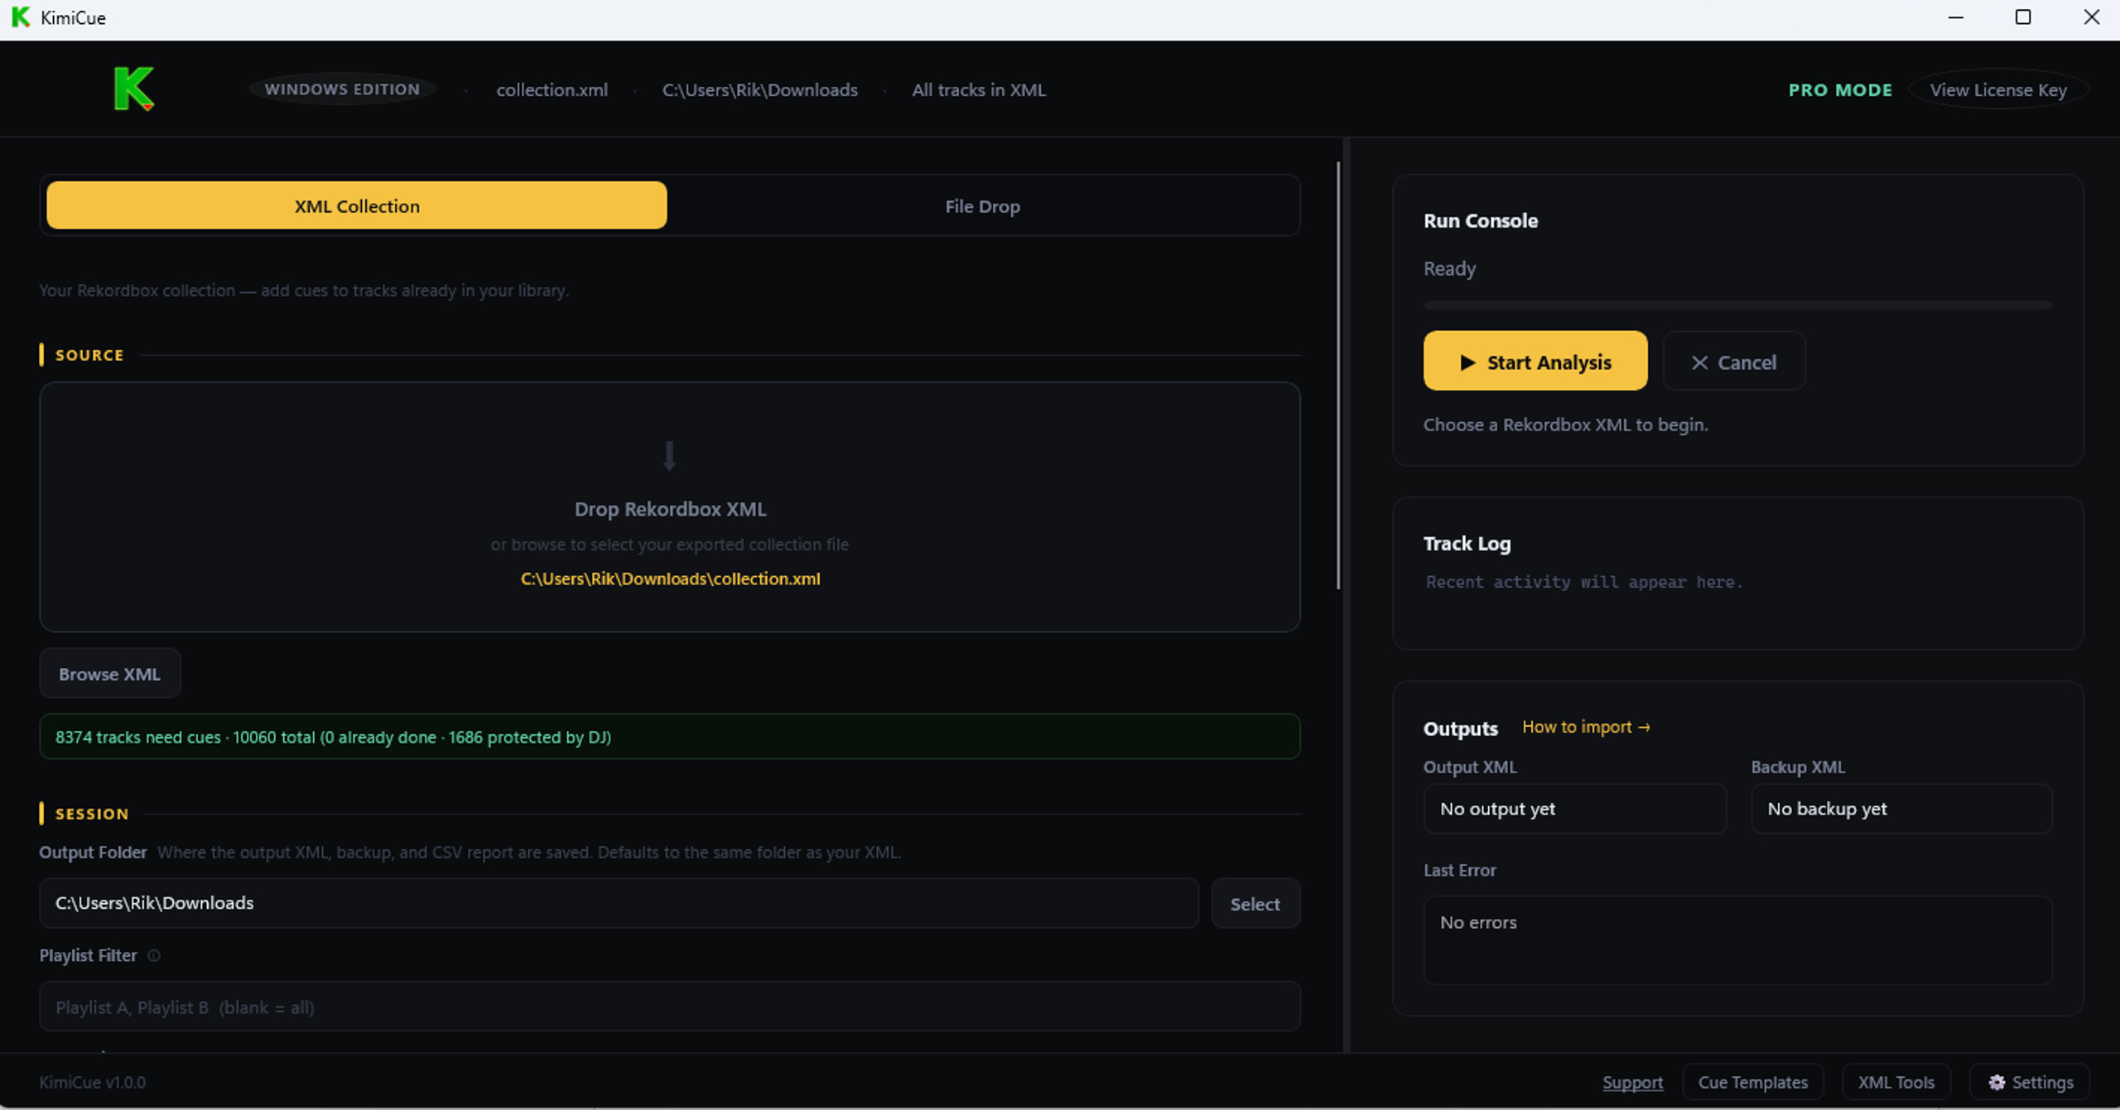The height and width of the screenshot is (1110, 2120).
Task: Open Cue Templates
Action: point(1753,1082)
